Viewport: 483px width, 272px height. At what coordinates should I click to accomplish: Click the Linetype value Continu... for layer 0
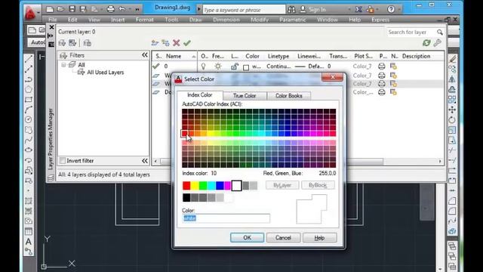278,66
